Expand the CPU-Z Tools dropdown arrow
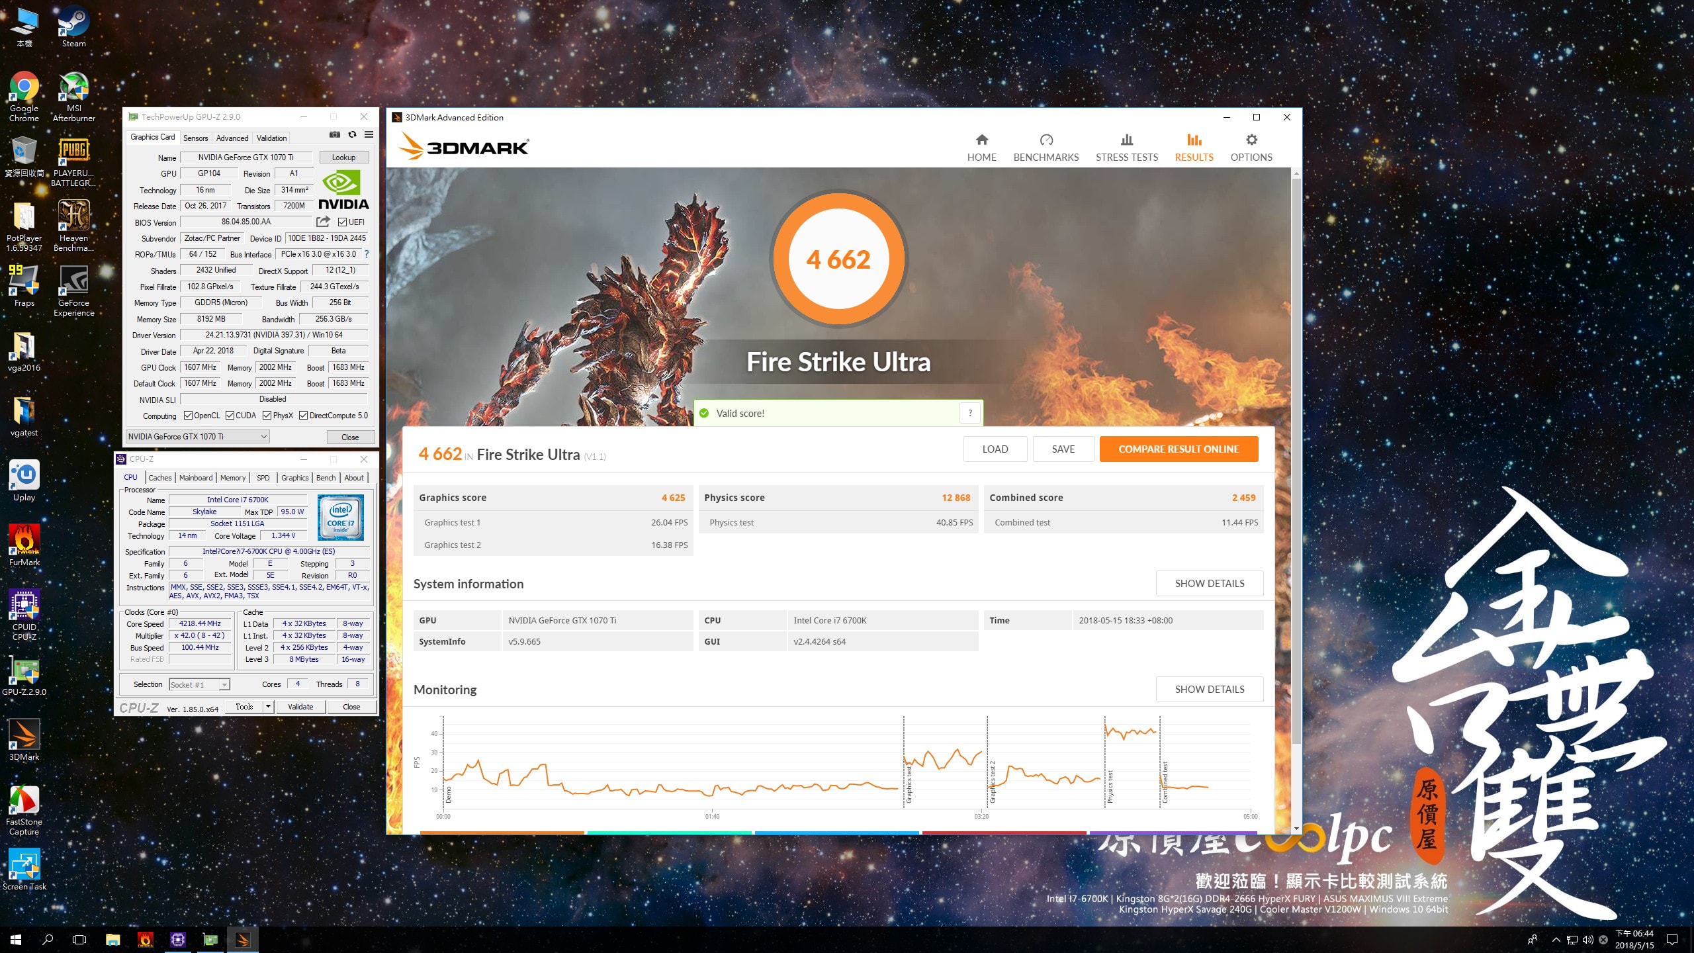 coord(268,707)
